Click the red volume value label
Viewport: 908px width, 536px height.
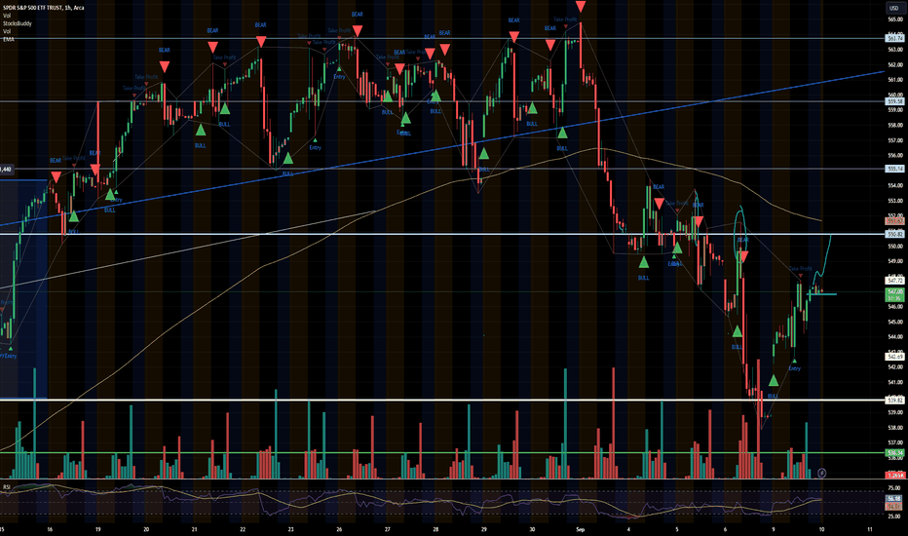tap(894, 476)
